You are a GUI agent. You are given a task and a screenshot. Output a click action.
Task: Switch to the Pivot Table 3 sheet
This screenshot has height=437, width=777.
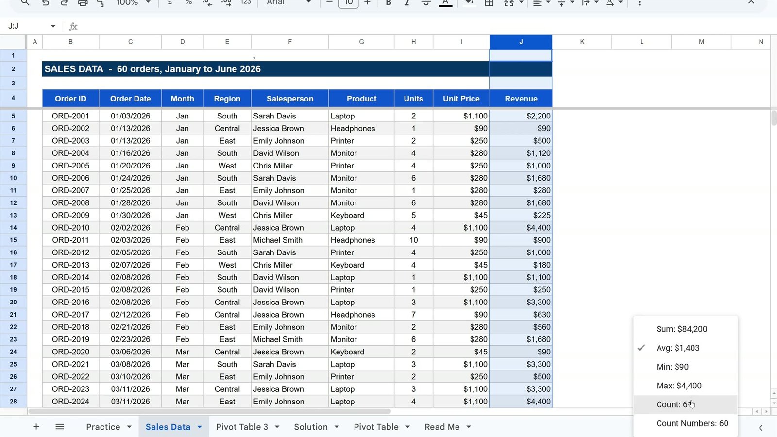click(x=242, y=427)
